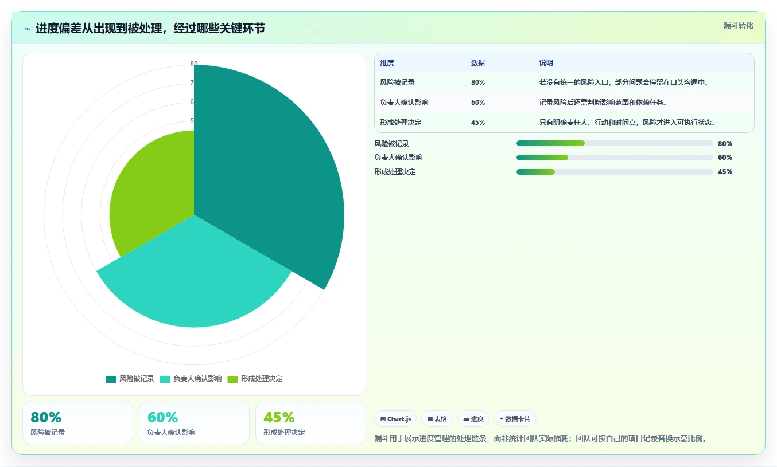Toggle the 形成处理决定 legend item under the chart

click(x=255, y=379)
